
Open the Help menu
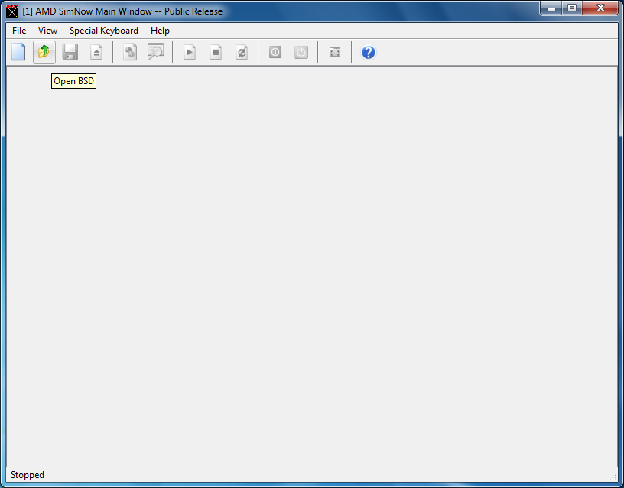pyautogui.click(x=160, y=31)
